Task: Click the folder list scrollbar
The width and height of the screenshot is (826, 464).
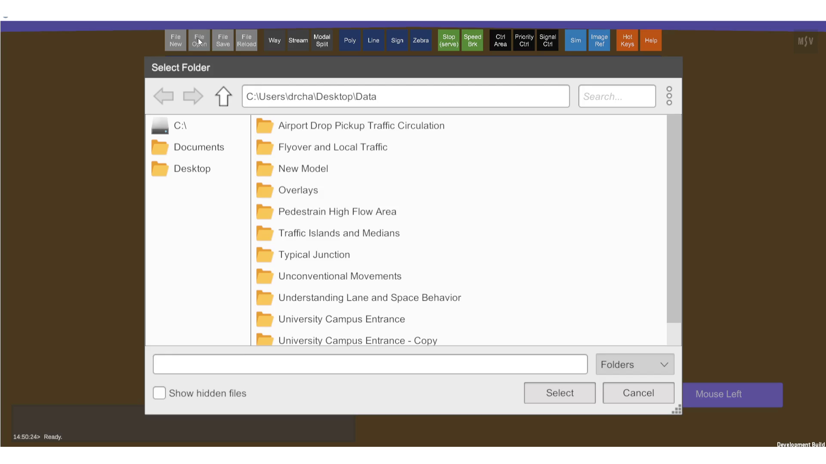Action: (674, 219)
